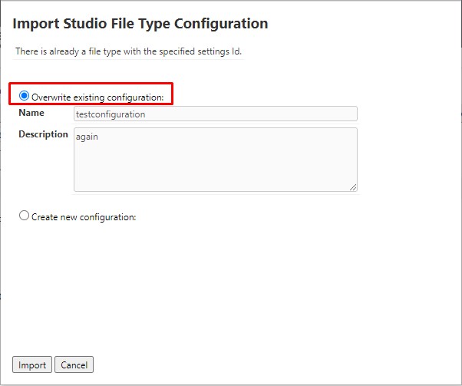Select Overwrite existing configuration radio button
462x386 pixels.
24,96
